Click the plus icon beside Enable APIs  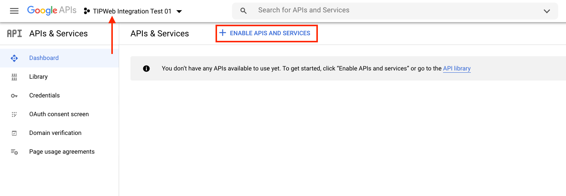tap(223, 33)
